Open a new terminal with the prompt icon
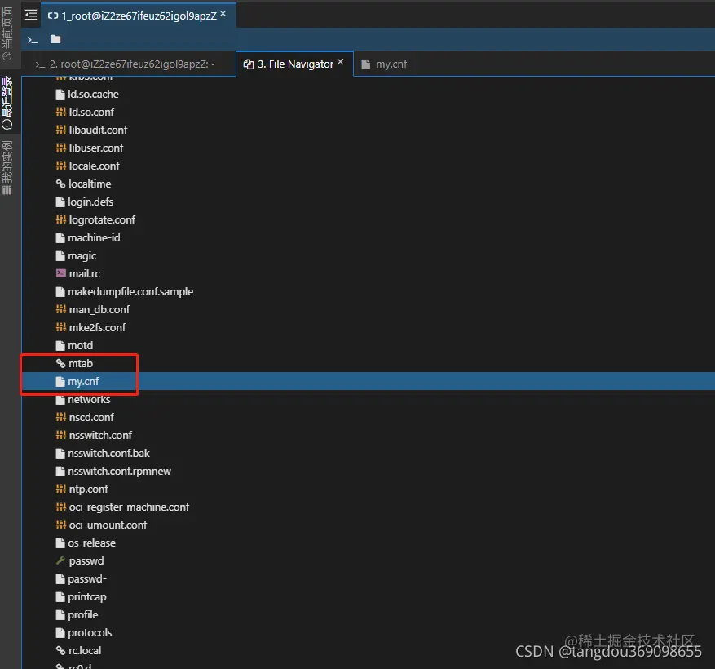 point(33,40)
